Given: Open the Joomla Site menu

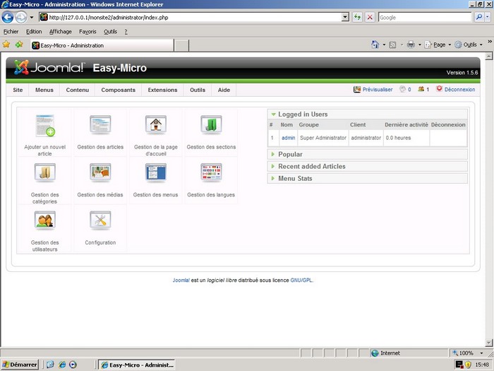Looking at the screenshot, I should pos(18,90).
